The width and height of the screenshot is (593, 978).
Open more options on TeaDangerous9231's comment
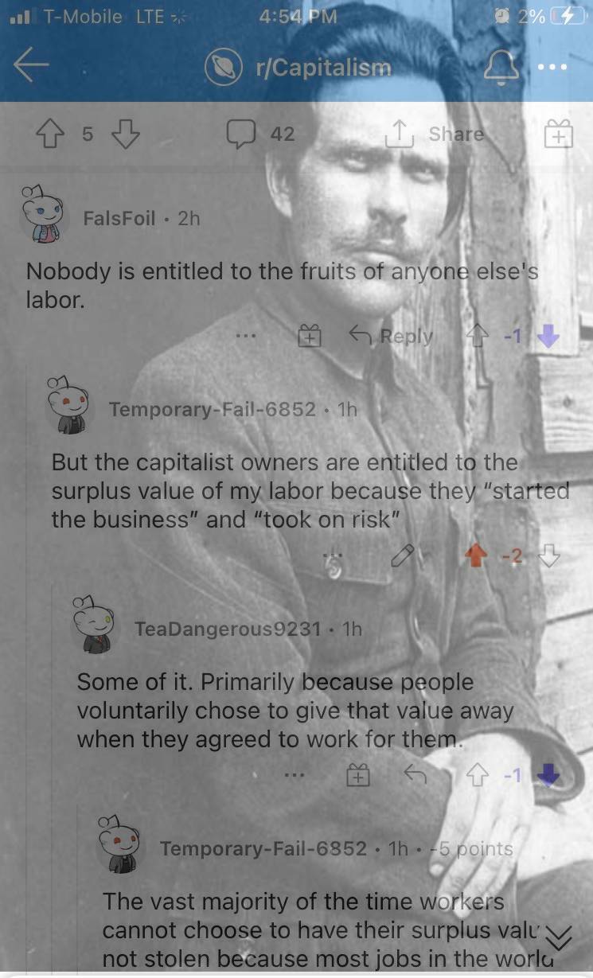293,773
